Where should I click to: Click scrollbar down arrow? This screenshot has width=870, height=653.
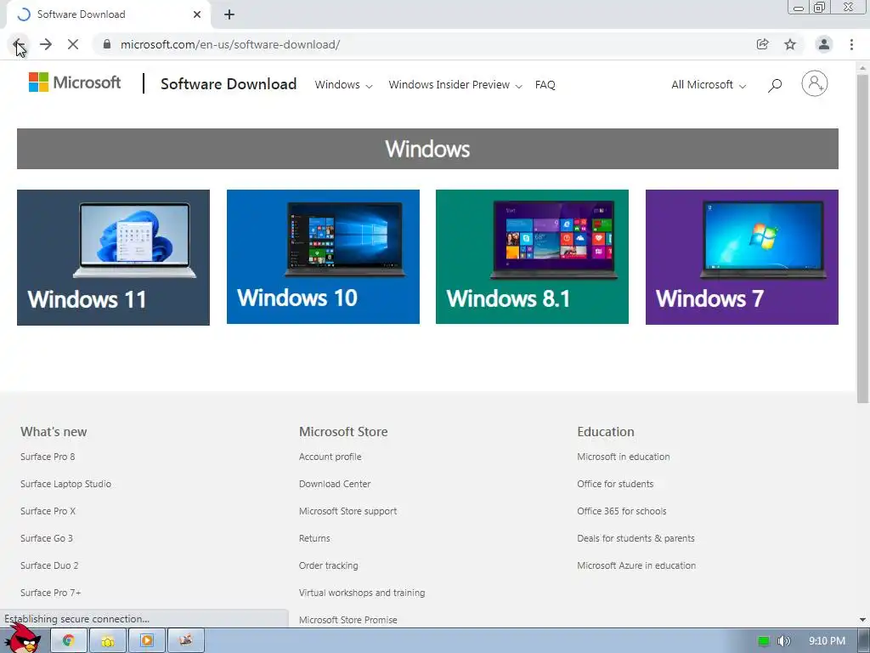tap(862, 620)
